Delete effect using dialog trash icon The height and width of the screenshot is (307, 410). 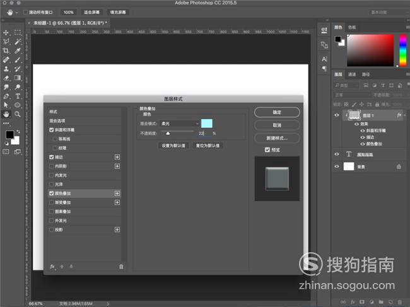point(121,267)
